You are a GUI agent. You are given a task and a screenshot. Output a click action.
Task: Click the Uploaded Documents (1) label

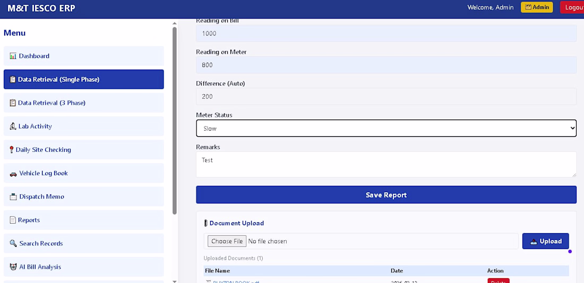pos(233,258)
